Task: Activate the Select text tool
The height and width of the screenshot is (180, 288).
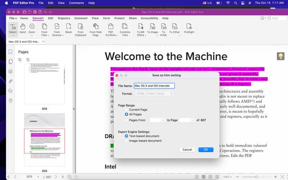Action: [x=13, y=29]
